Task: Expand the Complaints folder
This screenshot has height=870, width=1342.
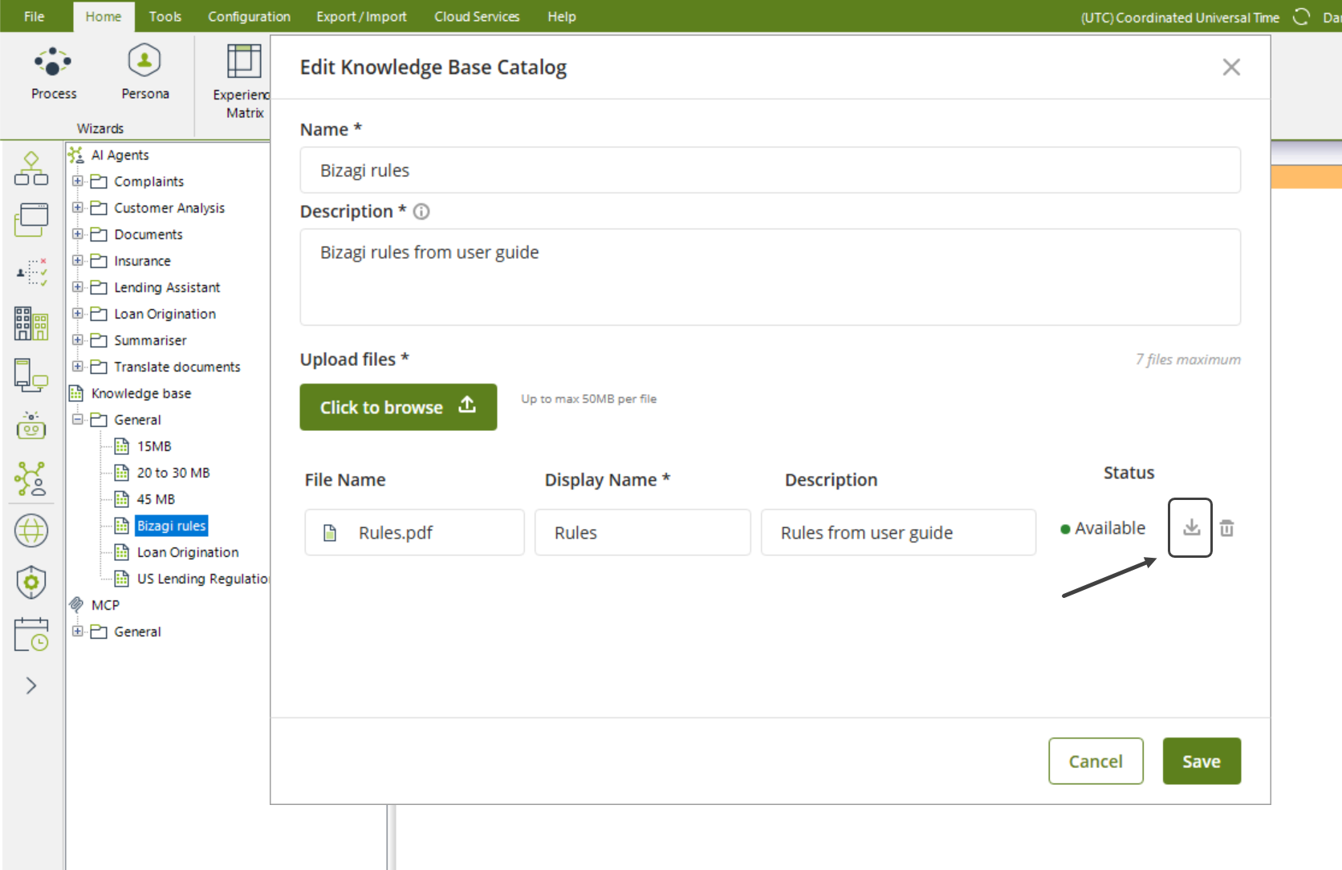Action: [x=78, y=181]
